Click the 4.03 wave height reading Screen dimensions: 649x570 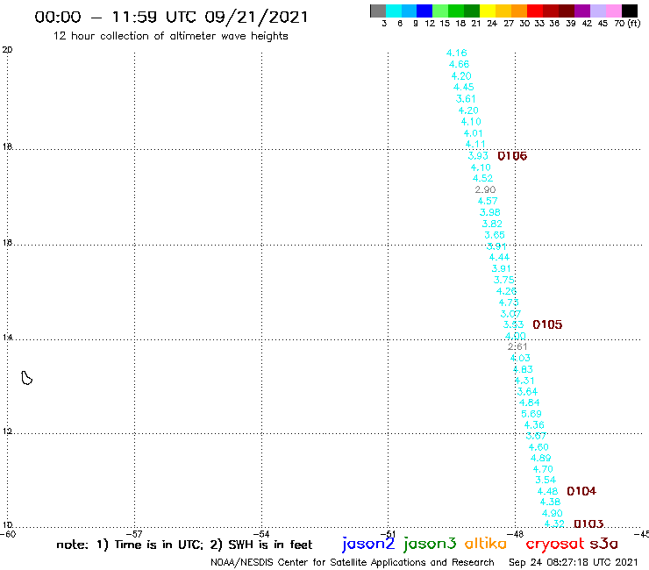coord(520,358)
